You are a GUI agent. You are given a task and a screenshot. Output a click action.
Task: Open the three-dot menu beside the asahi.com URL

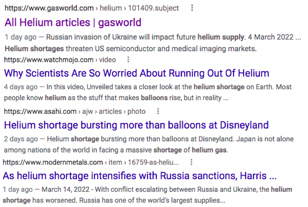(x=158, y=111)
